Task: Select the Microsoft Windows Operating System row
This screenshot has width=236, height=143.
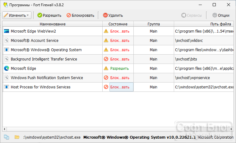Action: [118, 50]
